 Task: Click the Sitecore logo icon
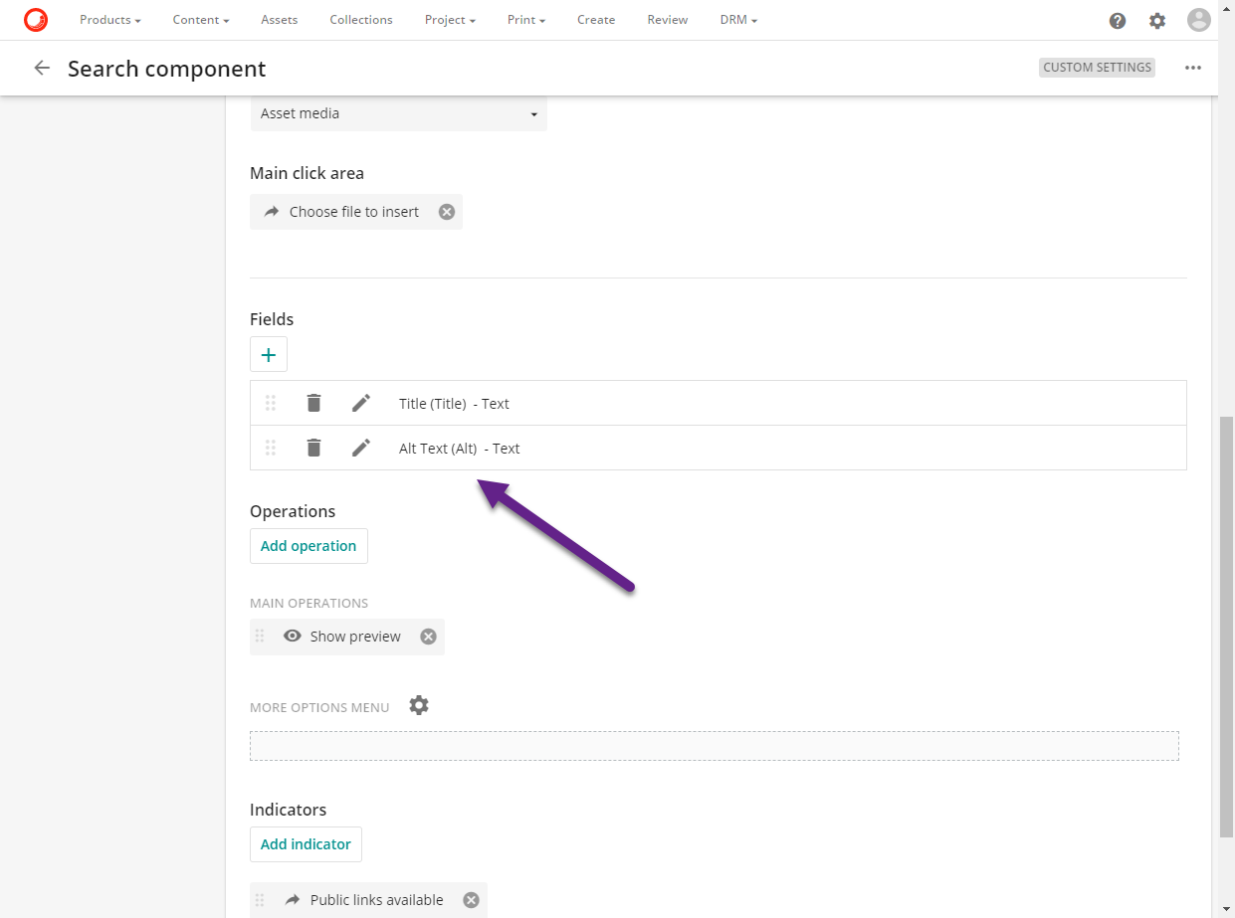(x=36, y=20)
